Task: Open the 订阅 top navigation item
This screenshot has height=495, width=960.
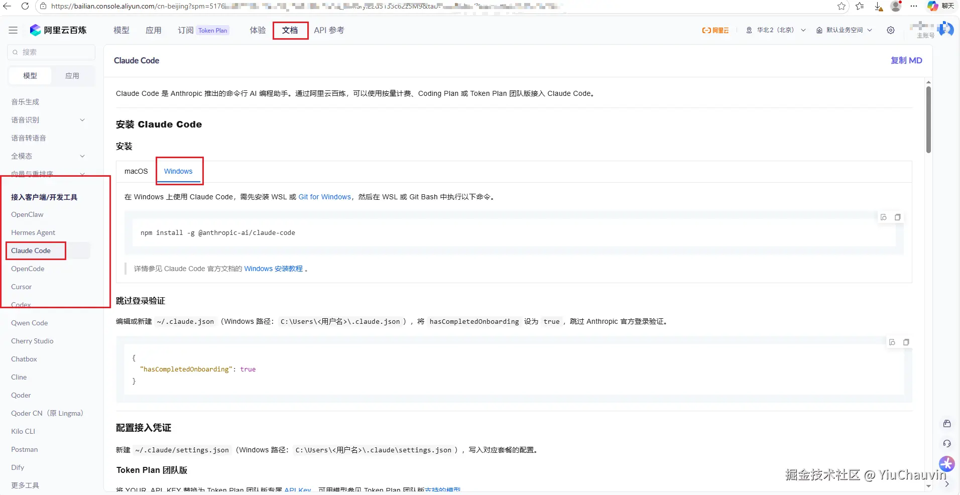Action: tap(186, 30)
